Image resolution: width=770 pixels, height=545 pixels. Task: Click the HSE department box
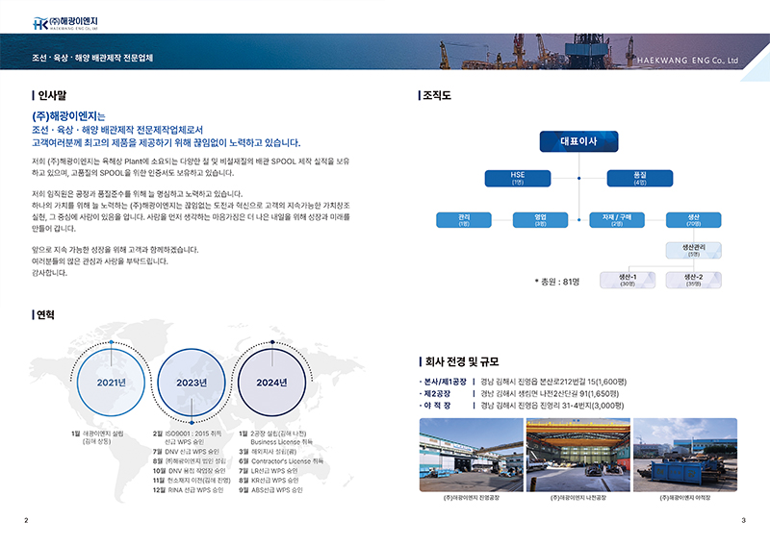(x=517, y=177)
